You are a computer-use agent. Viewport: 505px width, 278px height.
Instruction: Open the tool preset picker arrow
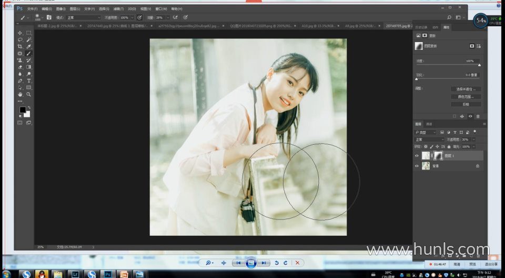[28, 17]
